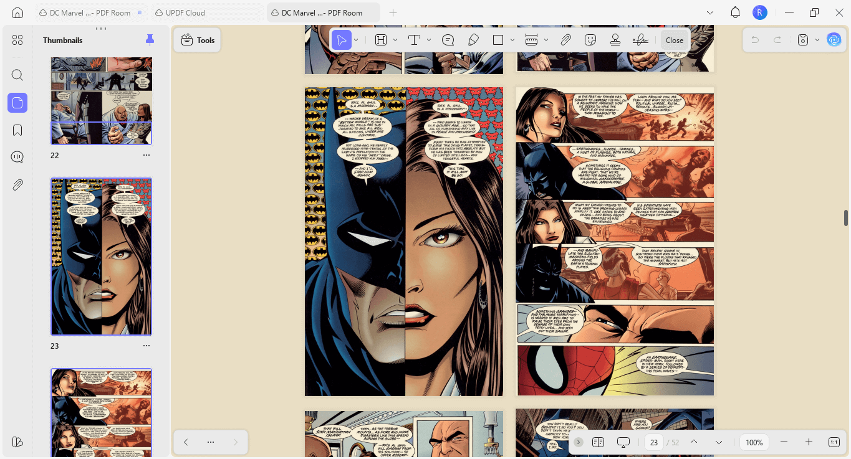
Task: Click the Undo arrow
Action: click(x=755, y=40)
